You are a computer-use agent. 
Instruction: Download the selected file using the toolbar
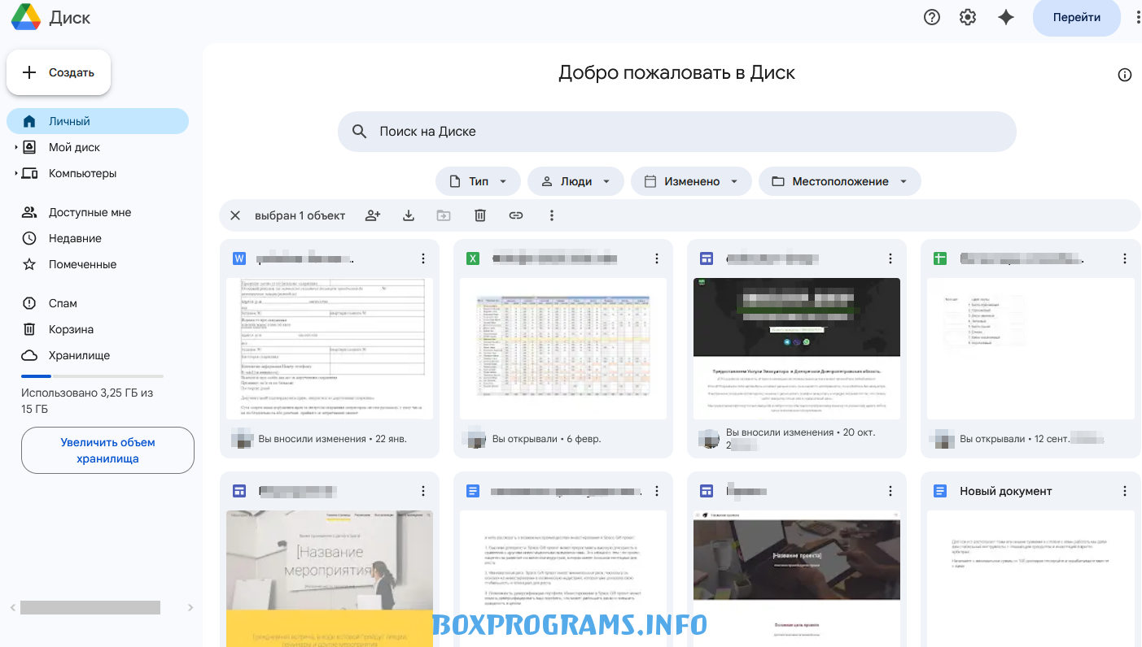pyautogui.click(x=409, y=215)
